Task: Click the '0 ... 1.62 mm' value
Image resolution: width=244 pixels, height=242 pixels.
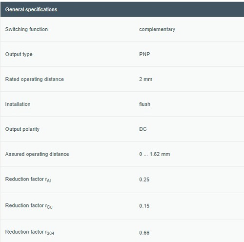Action: click(155, 154)
